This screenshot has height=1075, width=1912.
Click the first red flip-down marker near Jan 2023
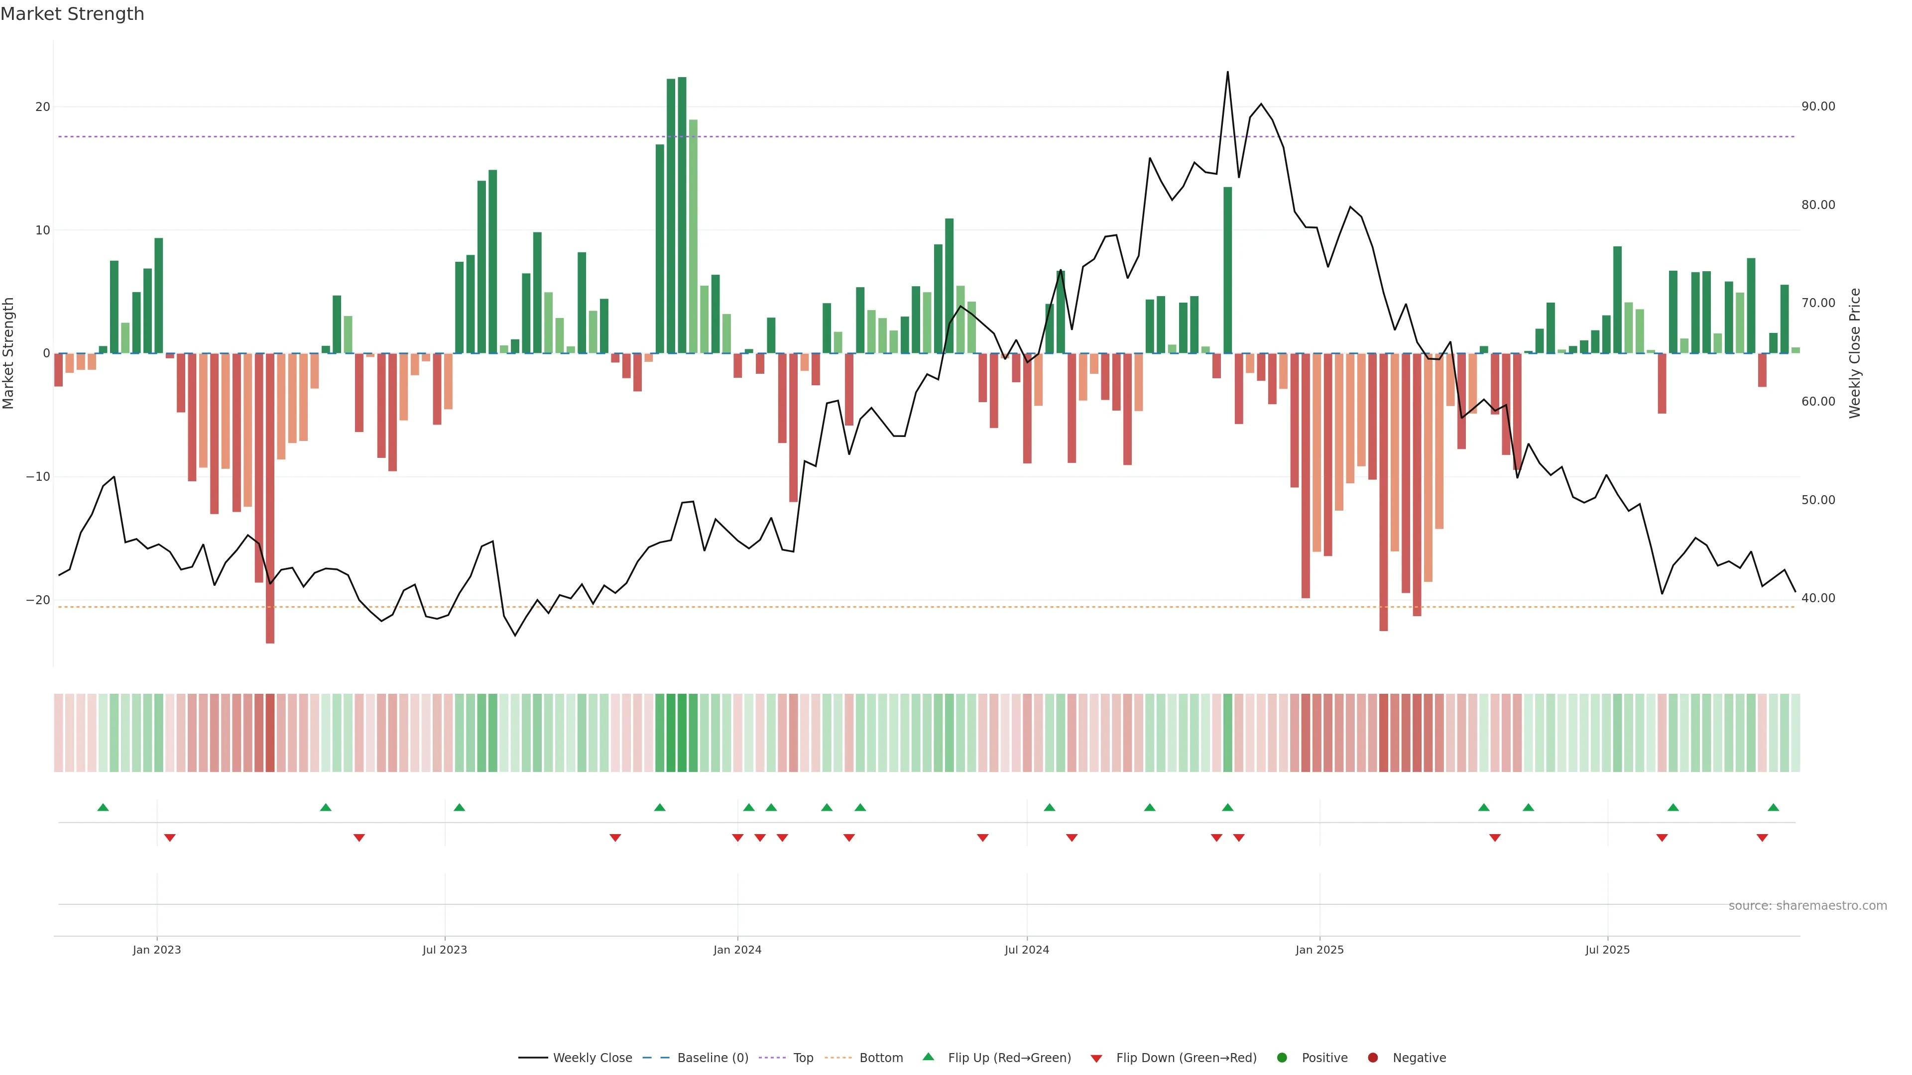(x=170, y=838)
